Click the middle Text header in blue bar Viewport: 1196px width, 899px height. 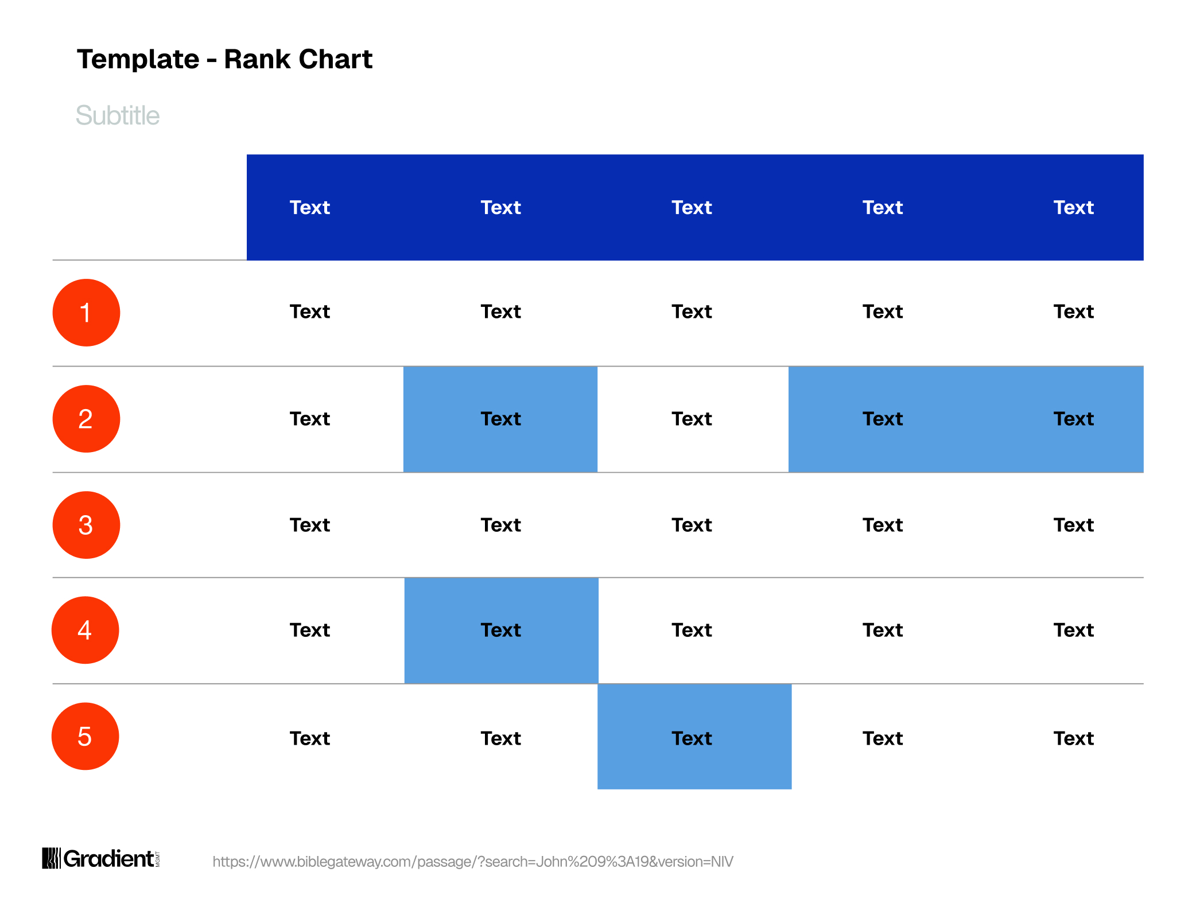pos(692,207)
